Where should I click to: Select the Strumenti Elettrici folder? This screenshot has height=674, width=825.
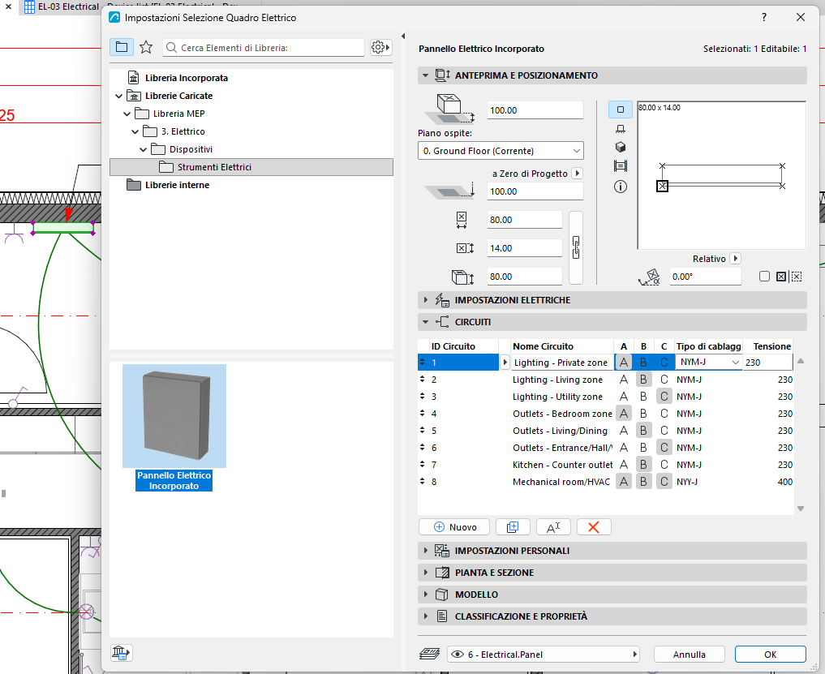(251, 167)
